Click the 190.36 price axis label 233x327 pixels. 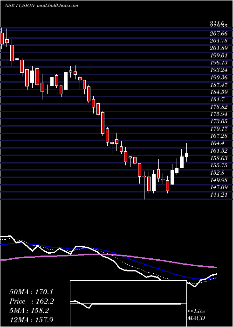(x=219, y=78)
